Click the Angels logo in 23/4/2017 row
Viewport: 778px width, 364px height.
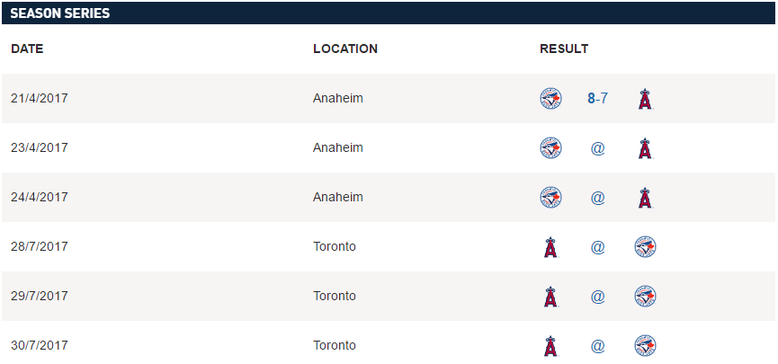tap(645, 147)
